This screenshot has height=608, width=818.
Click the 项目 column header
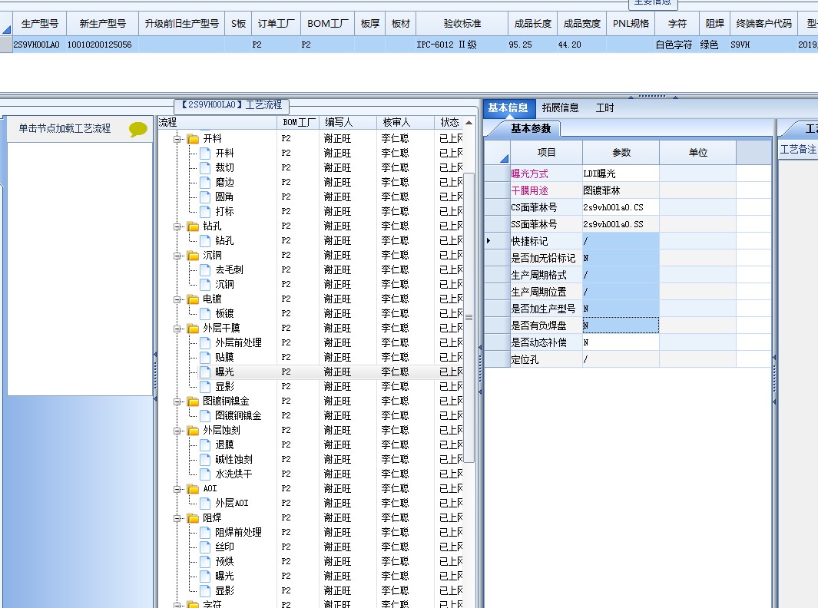546,152
